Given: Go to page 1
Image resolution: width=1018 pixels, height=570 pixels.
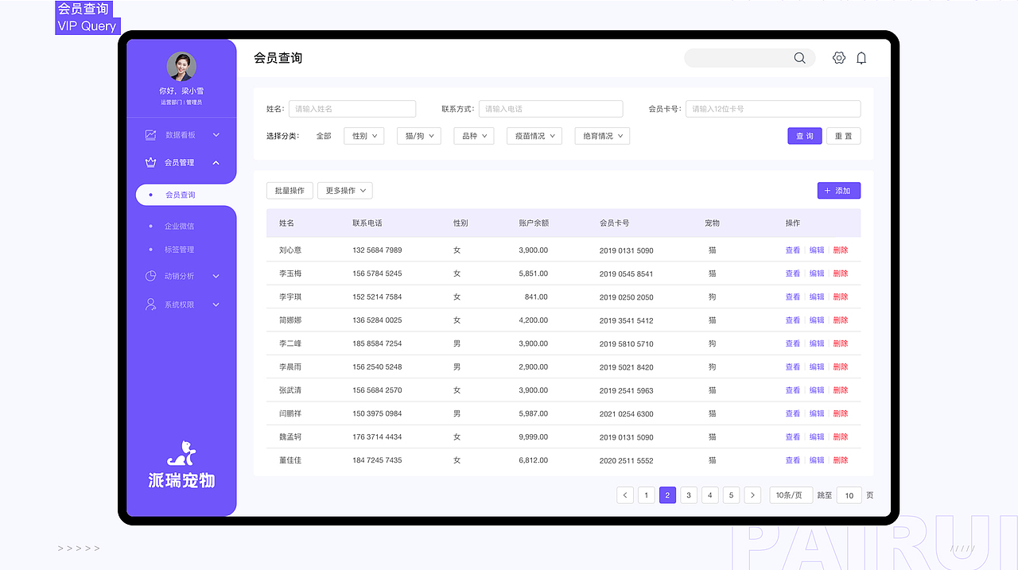Looking at the screenshot, I should point(647,495).
